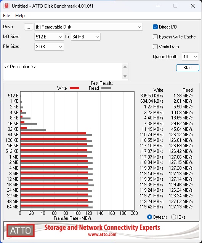The width and height of the screenshot is (202, 243).
Task: Close the ATTO Disk Benchmark window
Action: [193, 6]
